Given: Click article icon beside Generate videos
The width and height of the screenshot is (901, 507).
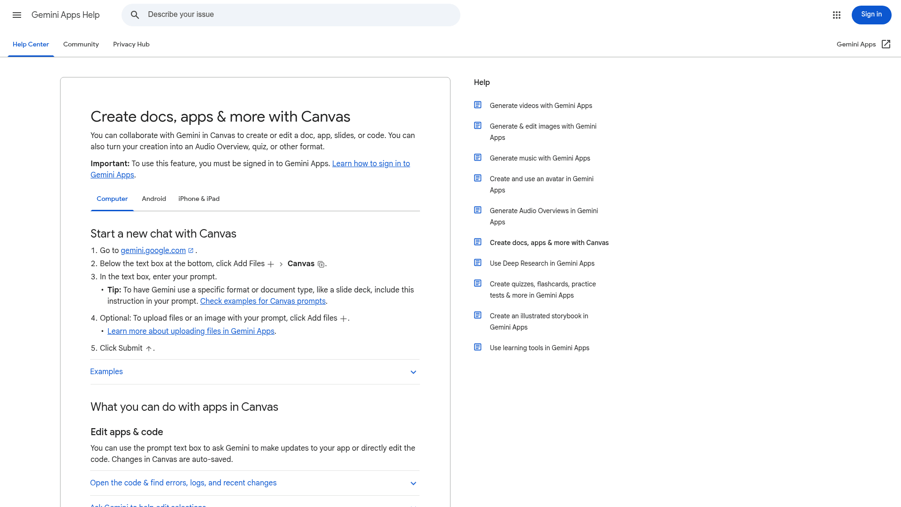Looking at the screenshot, I should click(478, 105).
